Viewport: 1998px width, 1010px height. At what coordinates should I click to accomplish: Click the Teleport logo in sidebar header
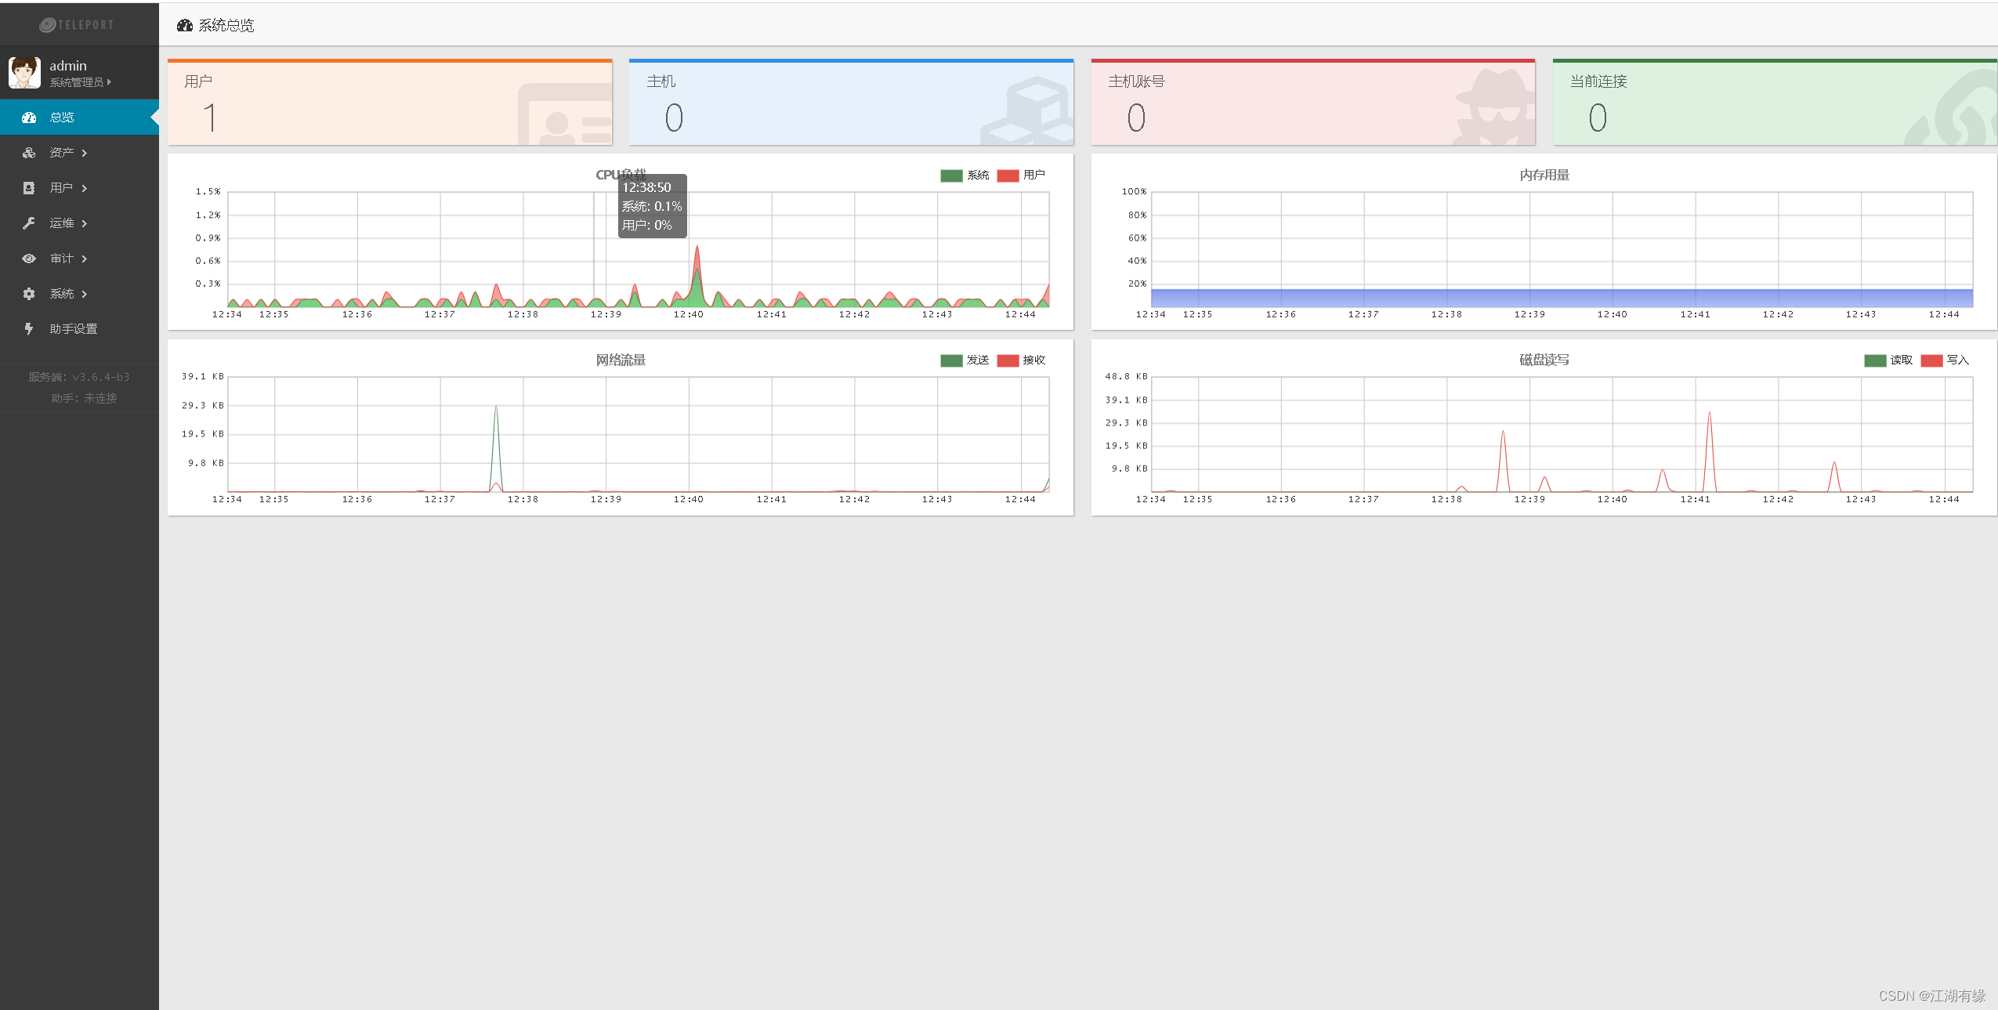point(77,25)
